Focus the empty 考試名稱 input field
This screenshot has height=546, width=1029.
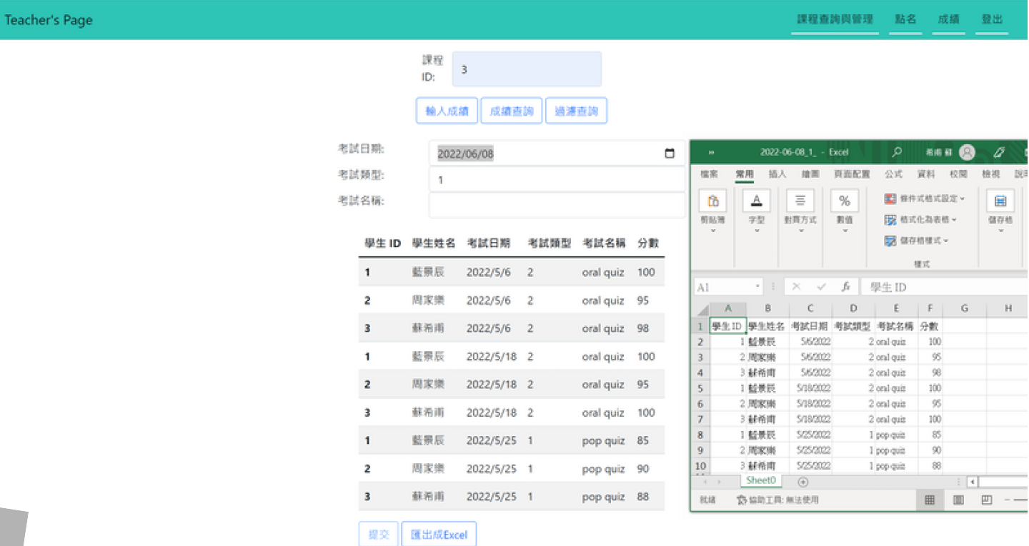tap(557, 206)
